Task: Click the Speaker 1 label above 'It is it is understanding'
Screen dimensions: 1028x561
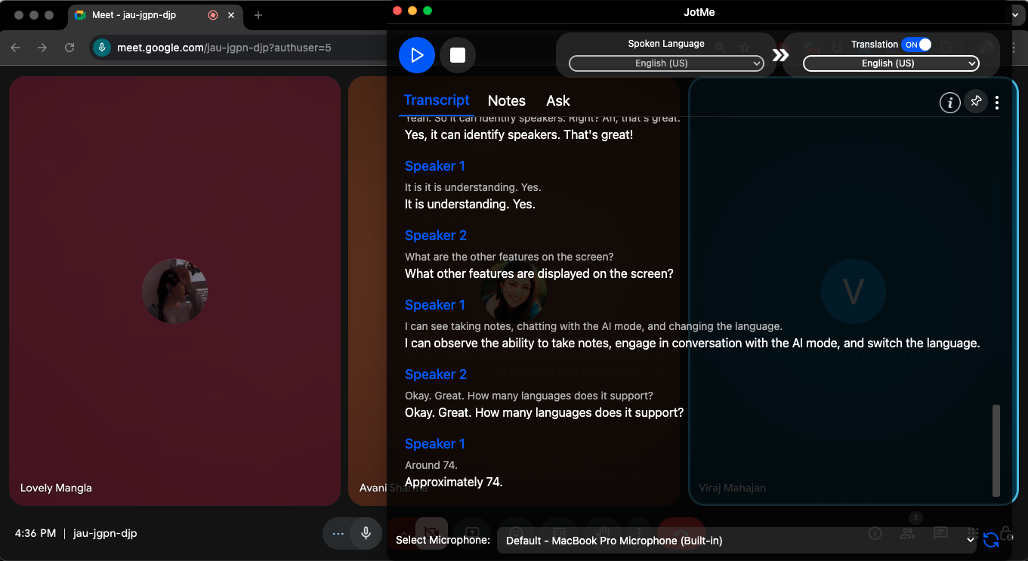Action: [435, 166]
